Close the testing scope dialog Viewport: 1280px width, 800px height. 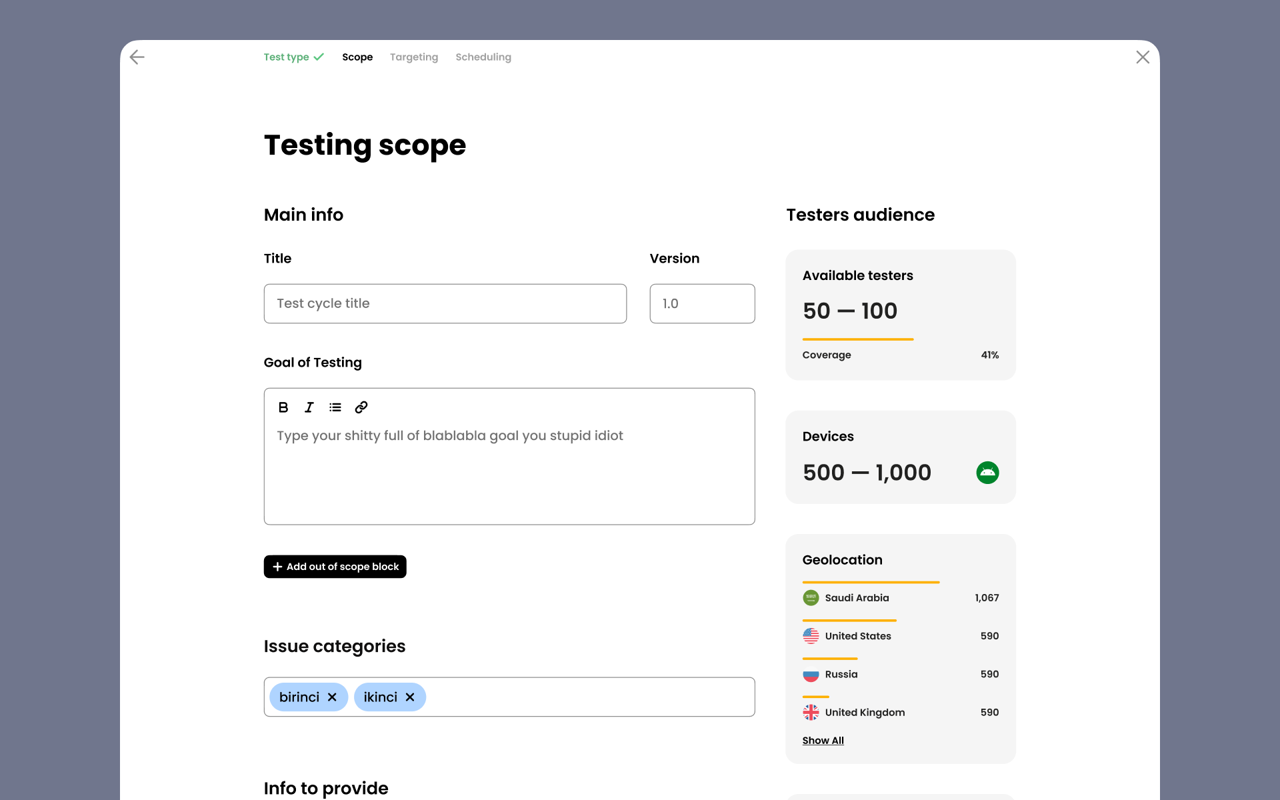pos(1143,57)
